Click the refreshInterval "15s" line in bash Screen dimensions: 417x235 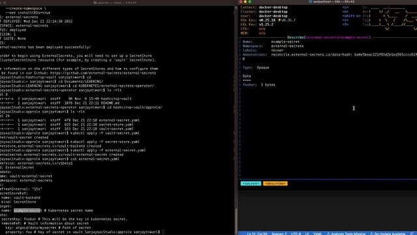click(x=21, y=189)
